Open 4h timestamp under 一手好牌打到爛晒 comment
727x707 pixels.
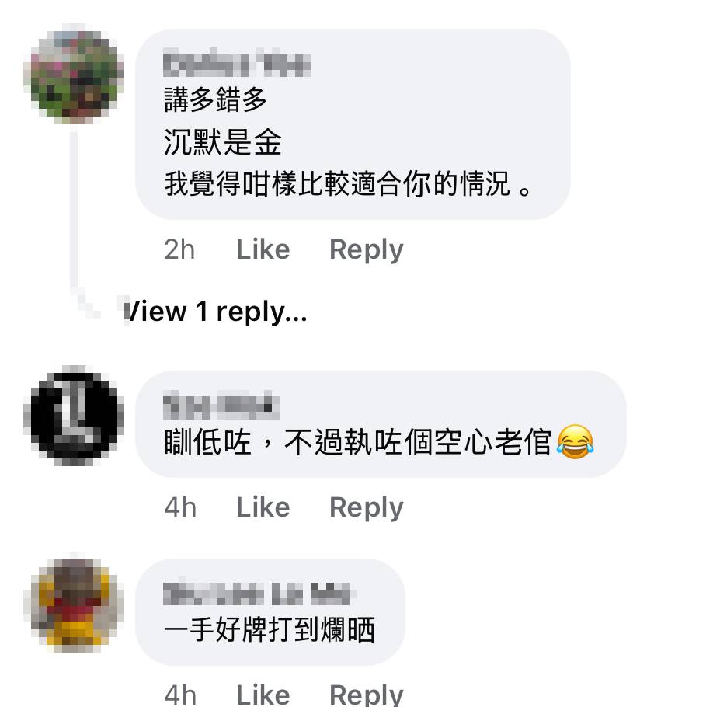tap(180, 695)
